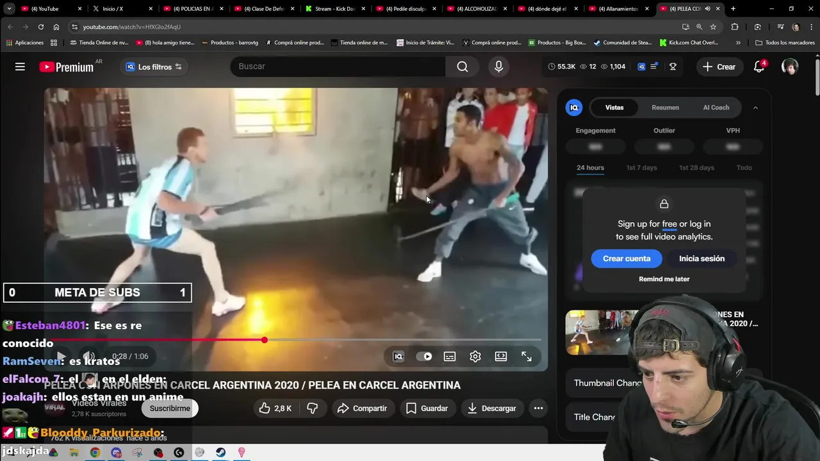Install app icon in address bar
820x461 pixels.
[685, 27]
